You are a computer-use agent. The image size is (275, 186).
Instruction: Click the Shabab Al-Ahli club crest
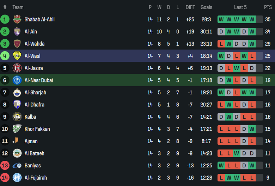click(17, 20)
